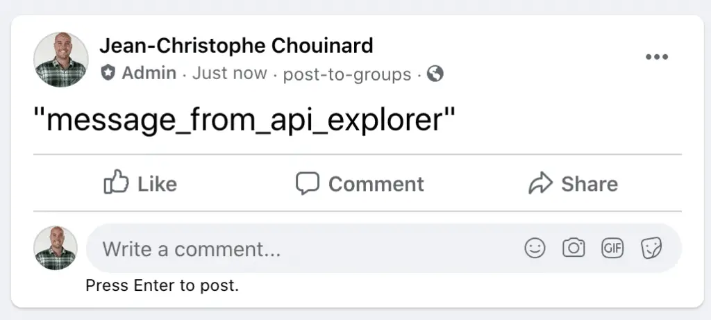711x320 pixels.
Task: Click the globe public privacy icon
Action: point(435,74)
